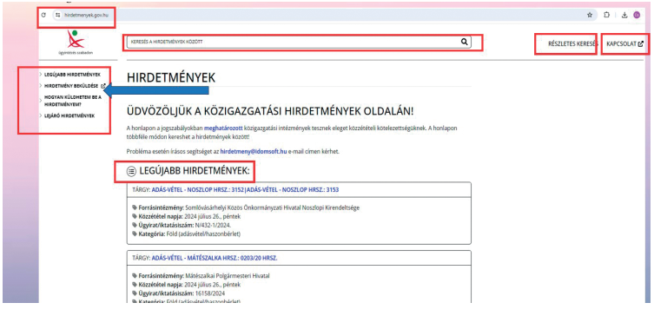The height and width of the screenshot is (316, 654).
Task: Click text '2024 július 26., péntek' in Noszlop card
Action: pyautogui.click(x=213, y=216)
